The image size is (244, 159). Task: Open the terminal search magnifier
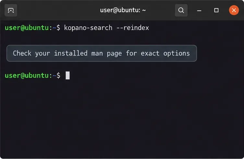click(x=181, y=10)
